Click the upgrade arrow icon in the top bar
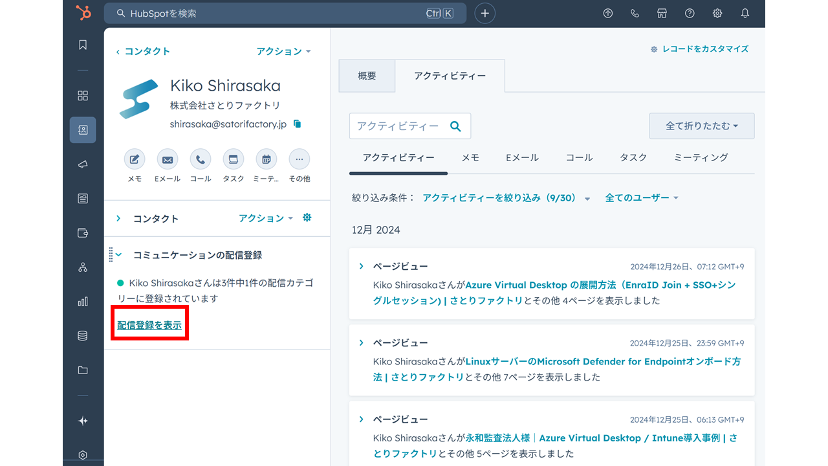This screenshot has width=828, height=466. coord(608,14)
